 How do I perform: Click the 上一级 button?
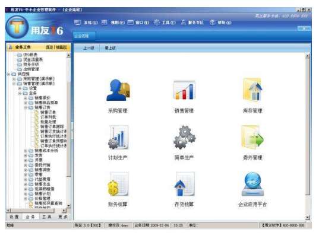(x=89, y=48)
